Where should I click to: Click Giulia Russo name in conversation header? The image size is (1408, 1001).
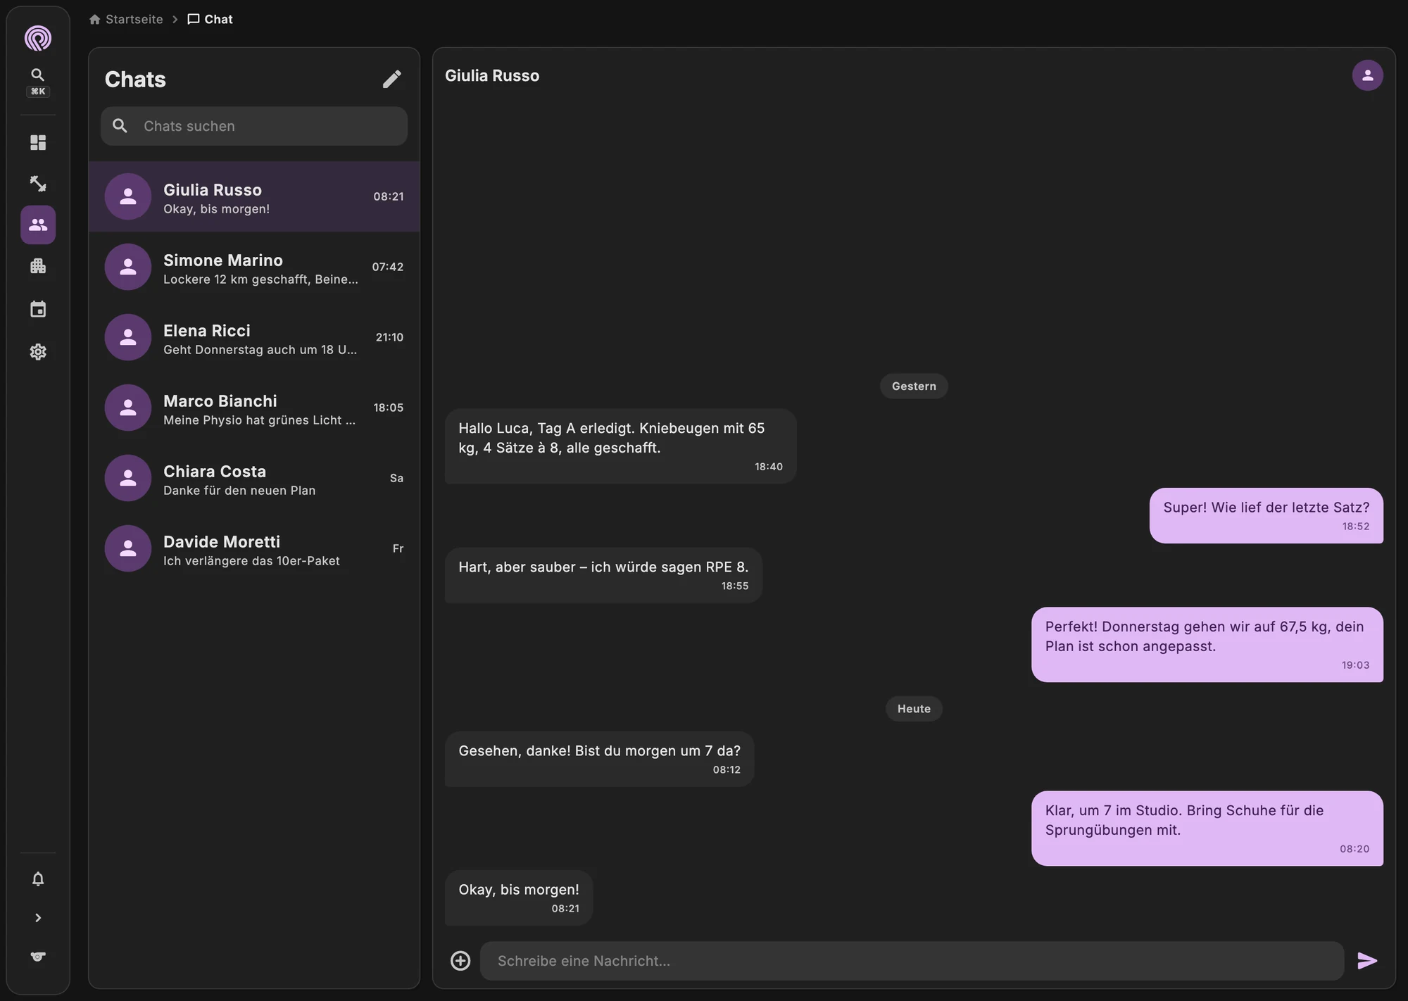click(492, 75)
